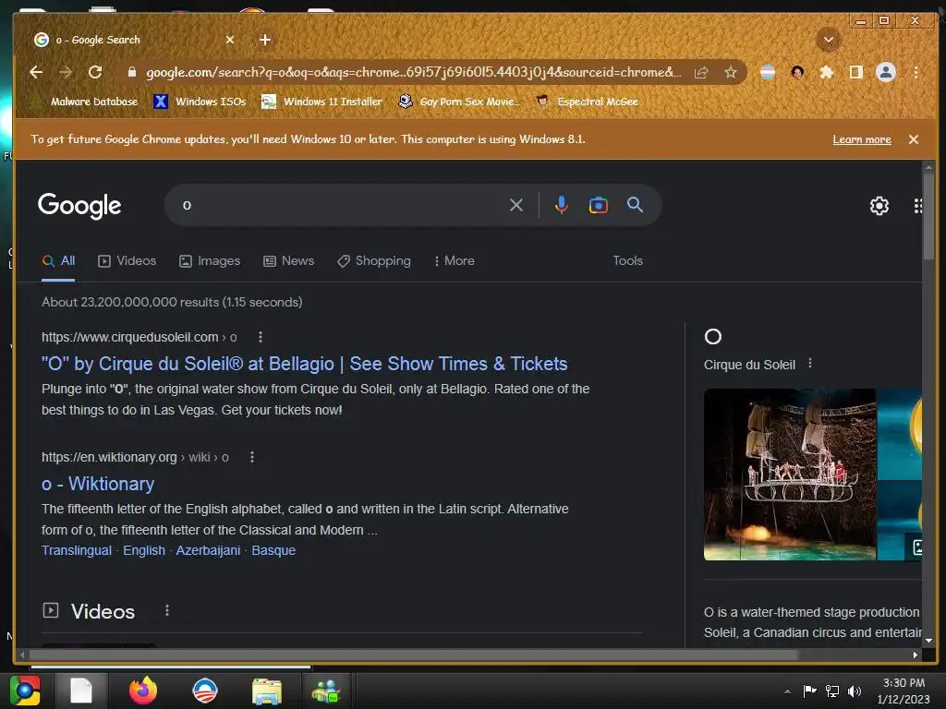Switch to the News results tab
Viewport: 946px width, 709px height.
coord(289,261)
